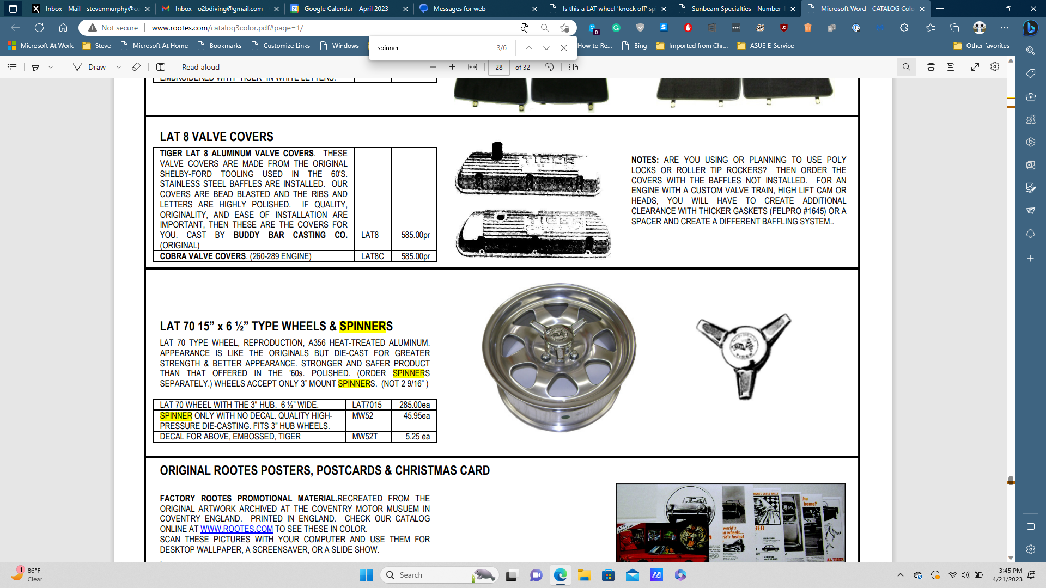Open Steve favorites folder
Viewport: 1046px width, 588px height.
tap(96, 46)
